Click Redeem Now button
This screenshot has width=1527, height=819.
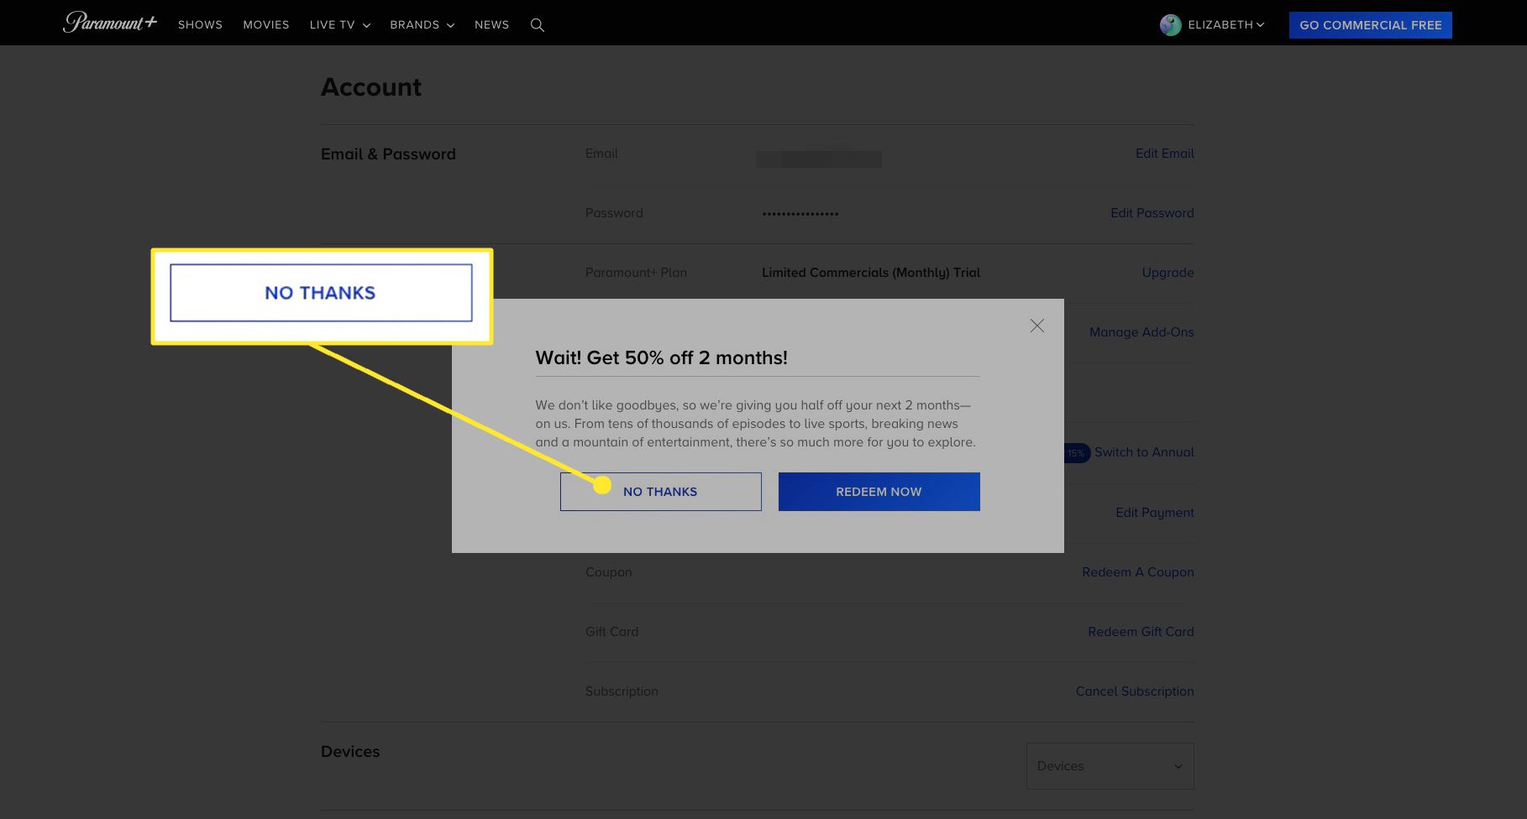click(879, 492)
